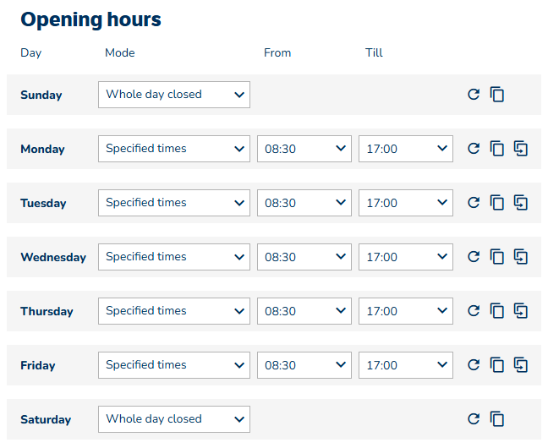Reset Sunday's opening hours

[474, 95]
